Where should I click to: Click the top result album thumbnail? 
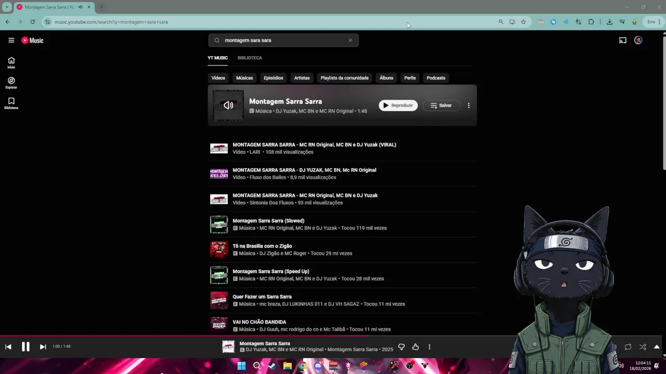coord(228,105)
